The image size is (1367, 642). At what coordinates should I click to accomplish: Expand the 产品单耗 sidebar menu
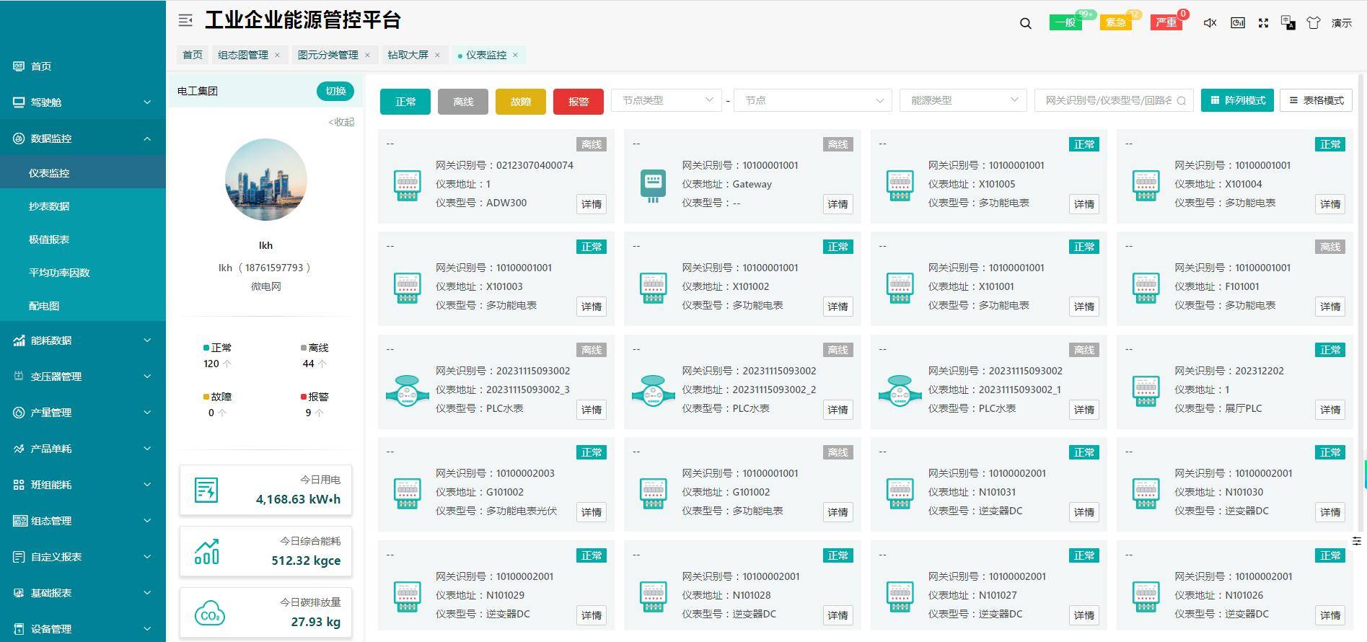[x=83, y=449]
